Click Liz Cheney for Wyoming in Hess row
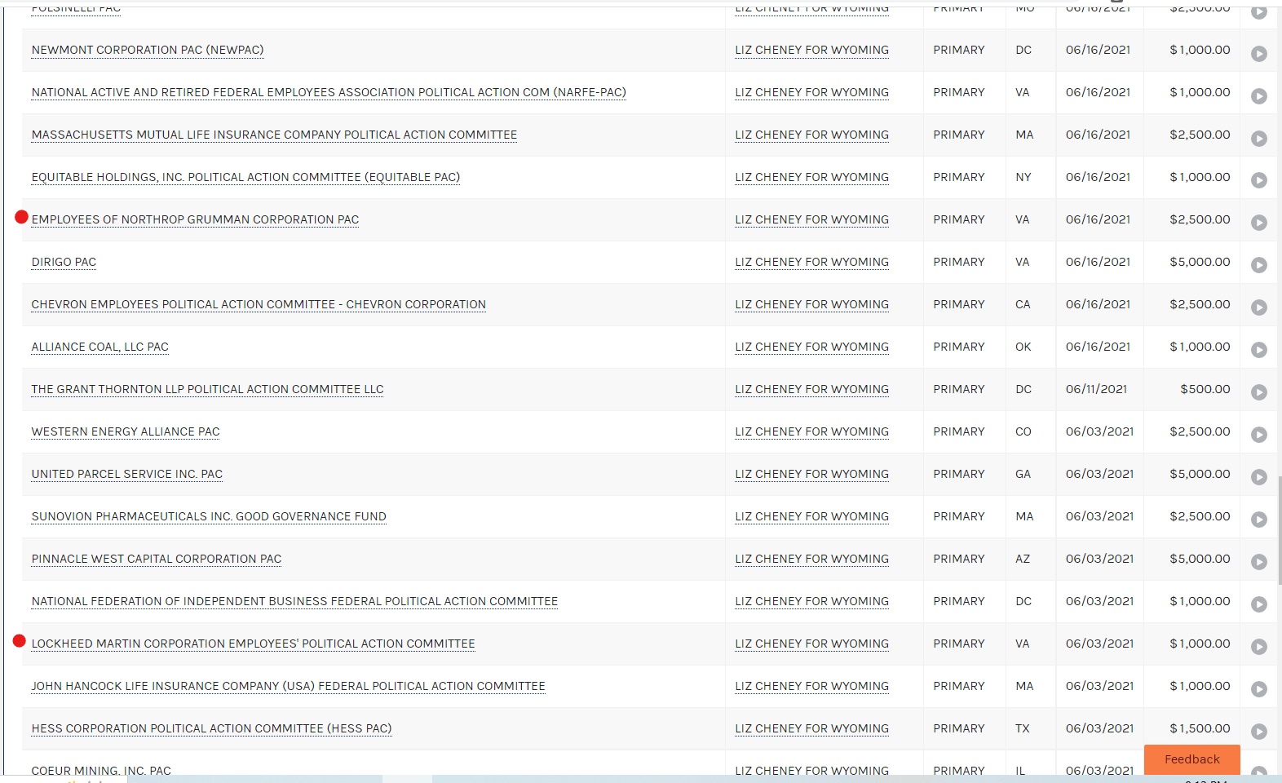Viewport: 1282px width, 783px height. [x=811, y=728]
